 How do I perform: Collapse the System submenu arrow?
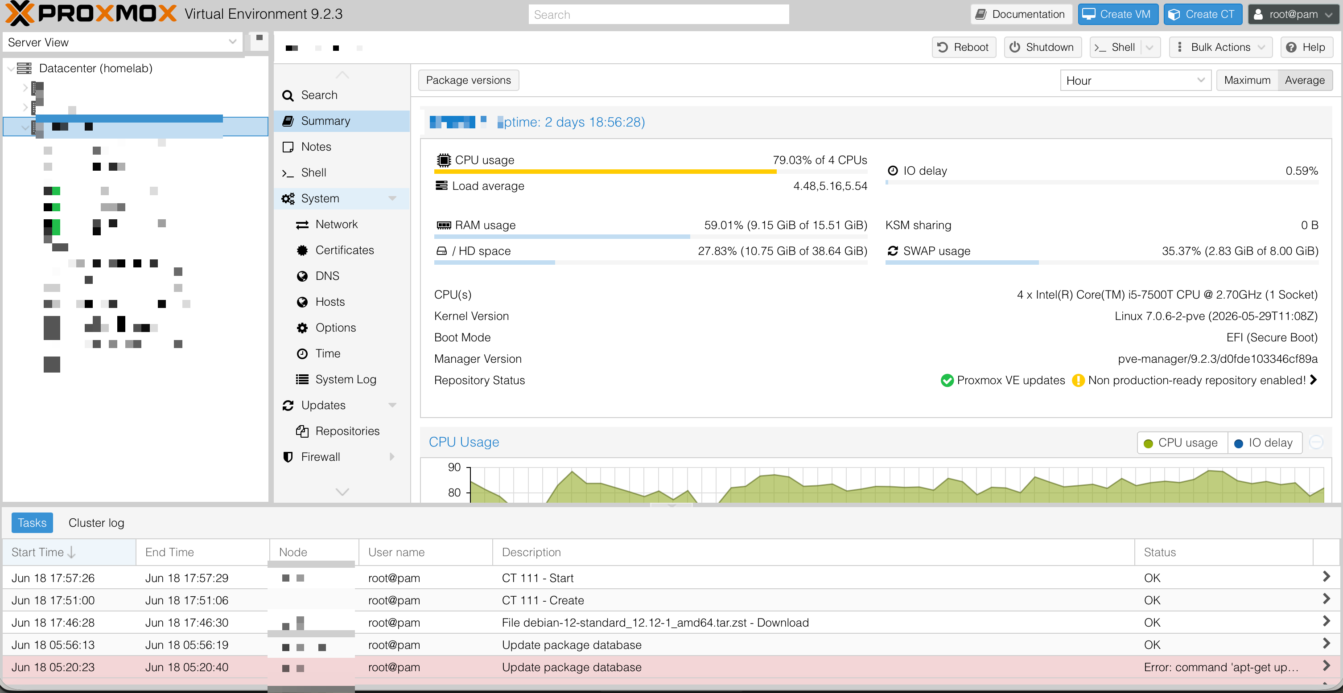[392, 198]
